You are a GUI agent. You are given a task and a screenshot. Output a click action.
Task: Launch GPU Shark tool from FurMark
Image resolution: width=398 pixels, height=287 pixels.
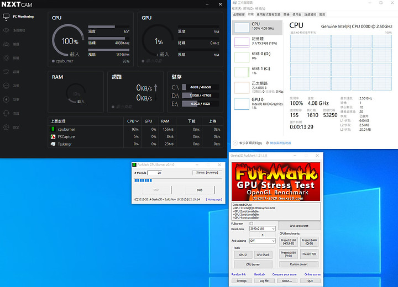click(x=263, y=255)
